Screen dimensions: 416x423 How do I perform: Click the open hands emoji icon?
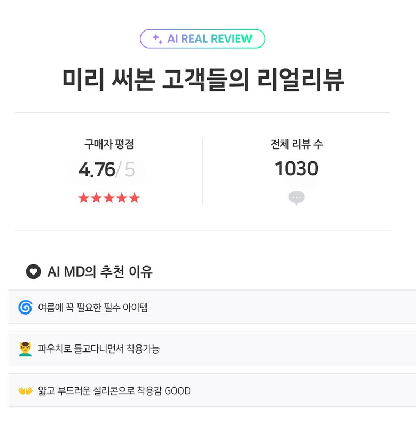pos(25,391)
